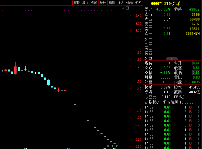Add stock with +自选 button

pos(129,3)
